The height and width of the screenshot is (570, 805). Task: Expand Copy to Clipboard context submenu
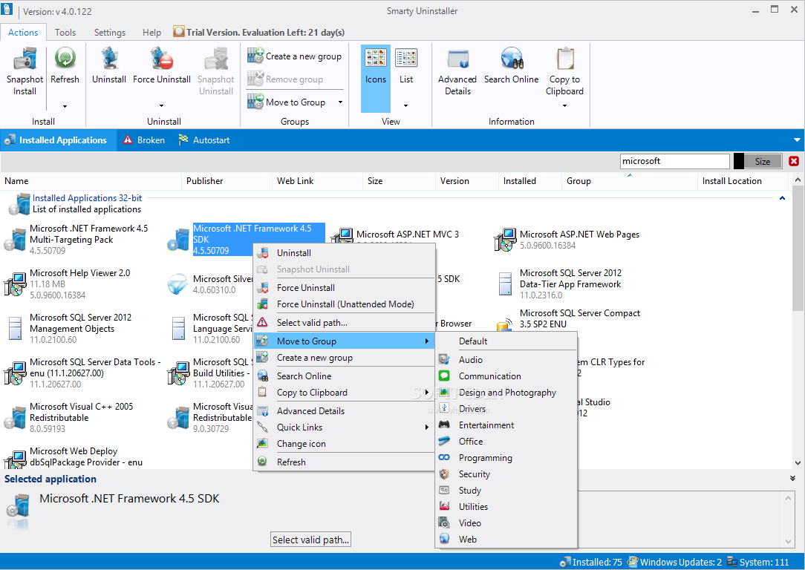coord(344,393)
